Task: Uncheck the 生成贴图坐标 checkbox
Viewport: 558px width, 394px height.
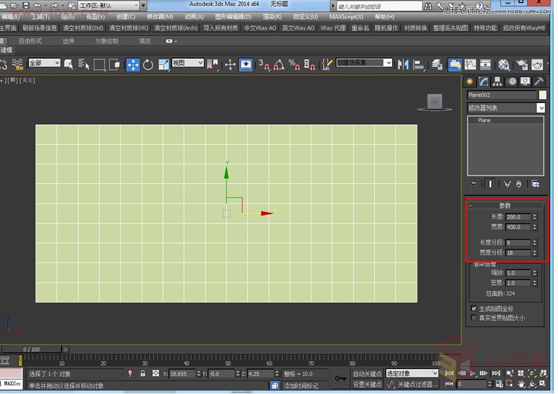Action: pyautogui.click(x=474, y=309)
